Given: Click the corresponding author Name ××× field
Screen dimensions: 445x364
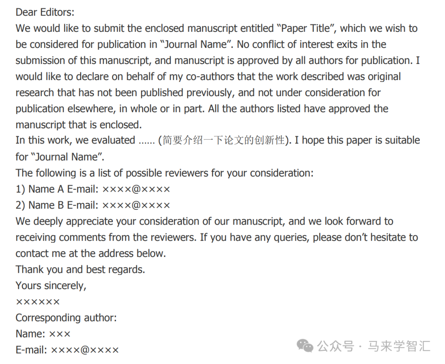Looking at the screenshot, I should [x=43, y=334].
